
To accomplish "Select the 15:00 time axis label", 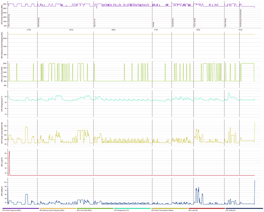I will [x=198, y=29].
